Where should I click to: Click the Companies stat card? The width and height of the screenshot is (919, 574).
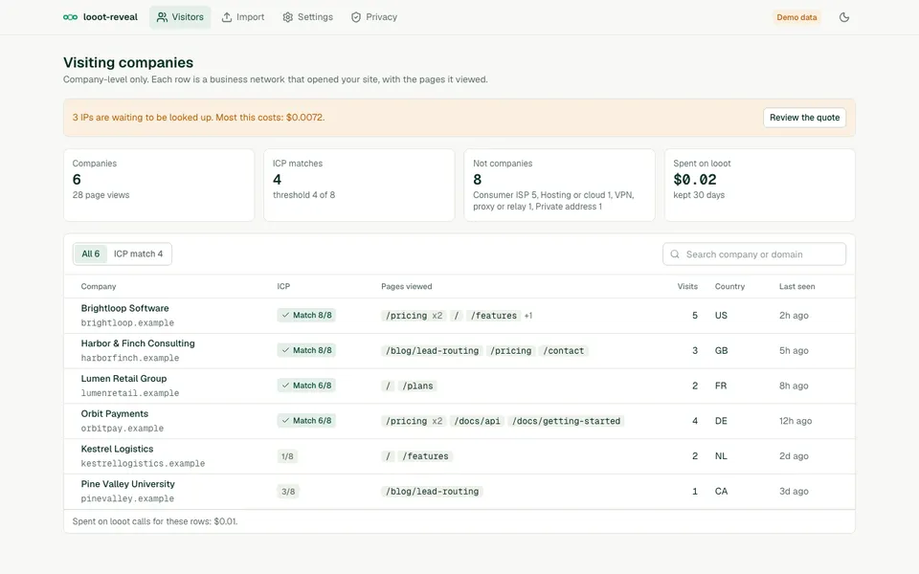coord(159,185)
